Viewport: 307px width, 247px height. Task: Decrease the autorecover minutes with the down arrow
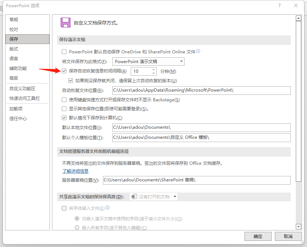pos(153,73)
